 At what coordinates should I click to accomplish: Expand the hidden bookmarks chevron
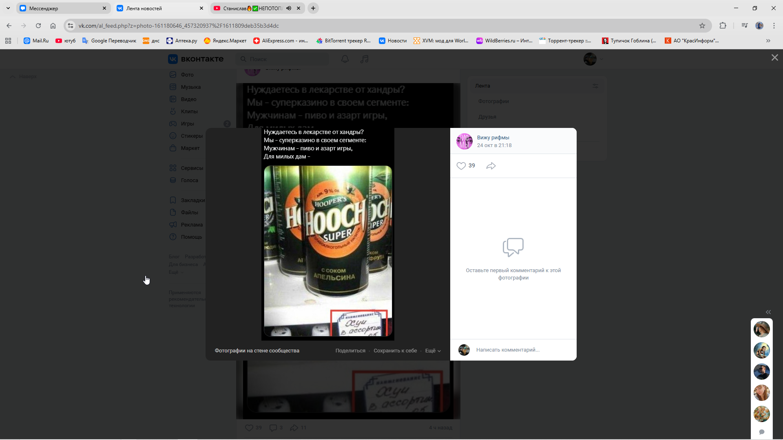(768, 41)
